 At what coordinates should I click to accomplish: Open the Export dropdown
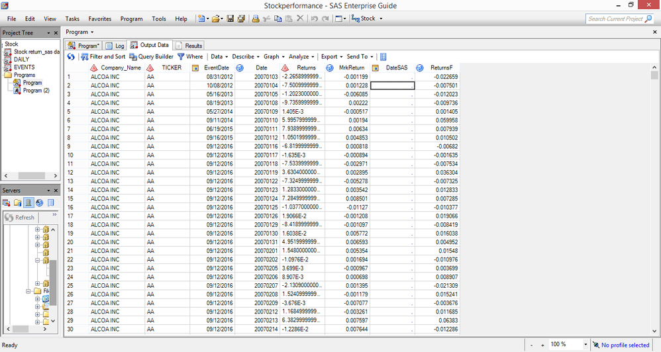click(x=331, y=57)
